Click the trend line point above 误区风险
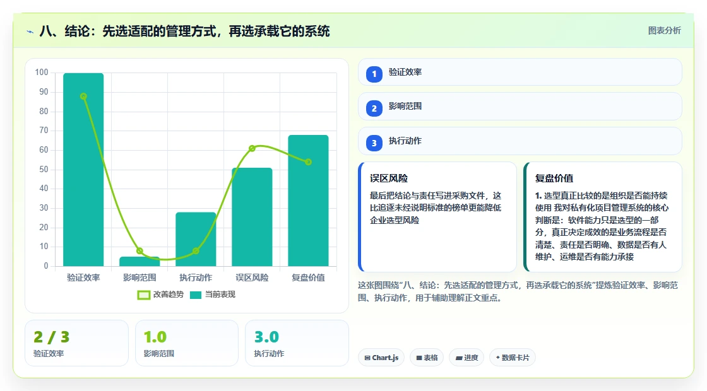 click(252, 148)
